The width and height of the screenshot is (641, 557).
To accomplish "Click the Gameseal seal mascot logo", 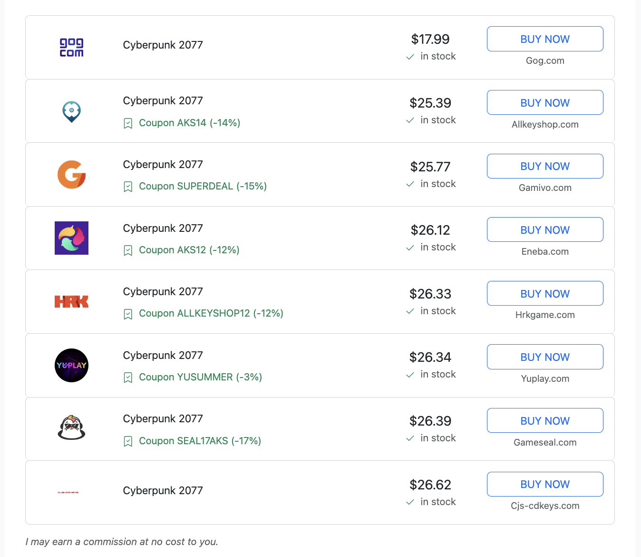I will [71, 427].
